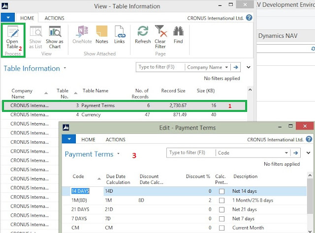Sort by No. of Records column
The image size is (315, 233).
click(140, 94)
